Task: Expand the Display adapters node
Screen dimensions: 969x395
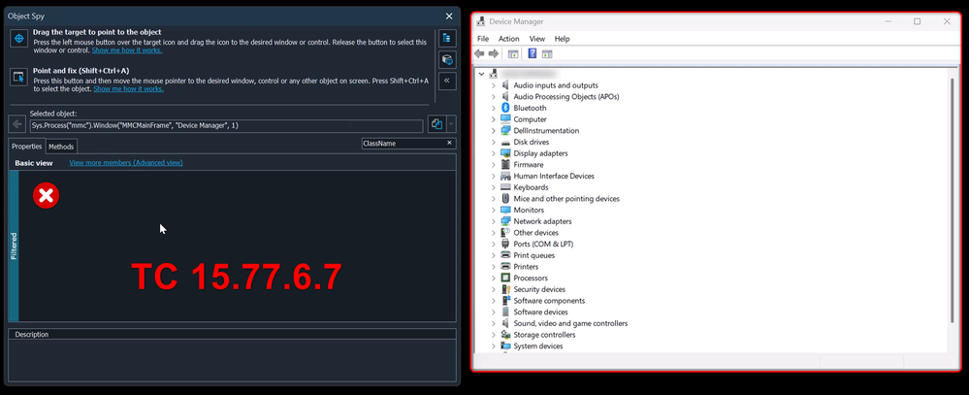Action: (x=493, y=153)
